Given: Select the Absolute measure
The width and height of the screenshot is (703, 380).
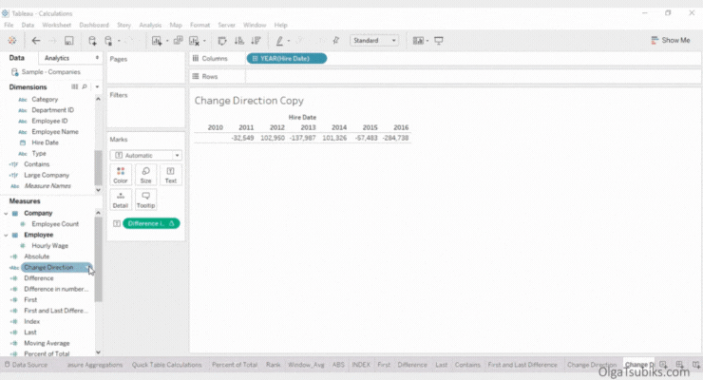Looking at the screenshot, I should coord(37,256).
